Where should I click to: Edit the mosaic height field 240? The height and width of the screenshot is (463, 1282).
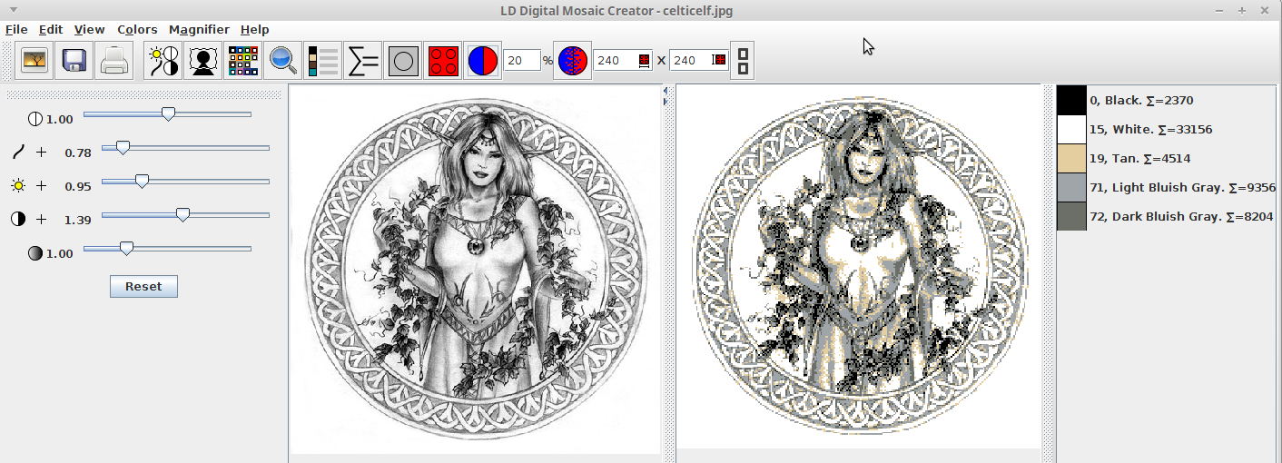(698, 61)
